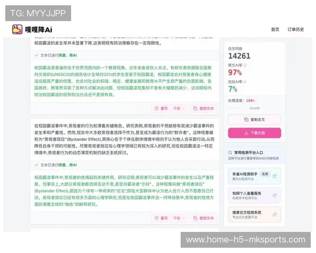Screen dimensions: 316x253
Task: Open 朱雀AI检测助手 platform card
Action: click(254, 176)
